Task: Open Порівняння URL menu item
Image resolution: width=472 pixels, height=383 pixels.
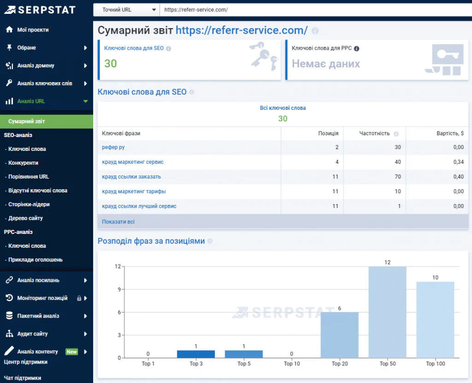Action: coord(29,177)
